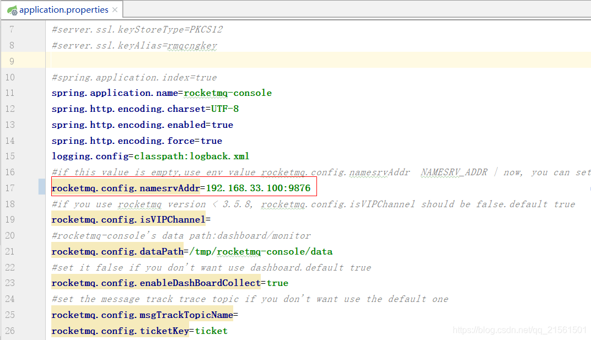Click the UTF-8 charset value
This screenshot has height=340, width=591.
224,109
